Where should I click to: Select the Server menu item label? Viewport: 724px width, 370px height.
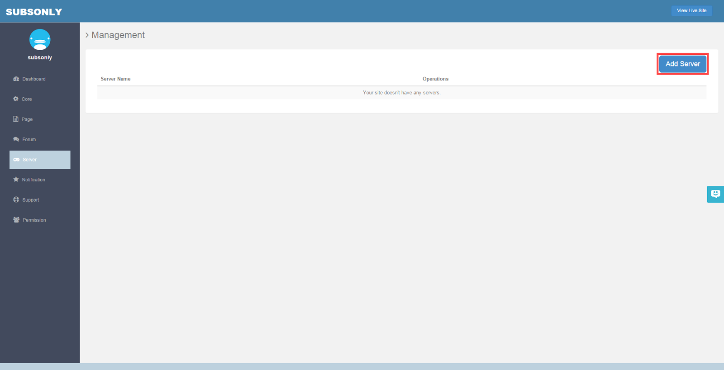coord(30,160)
